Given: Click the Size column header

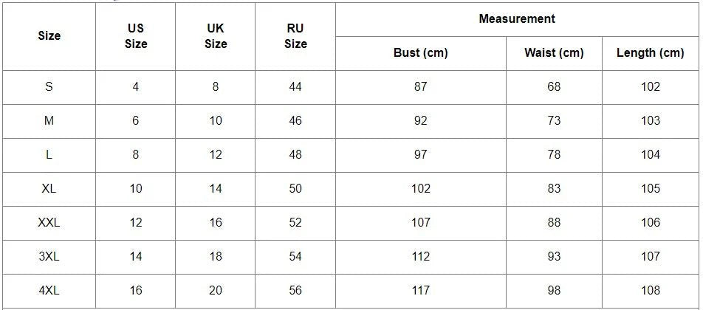Looking at the screenshot, I should 49,36.
